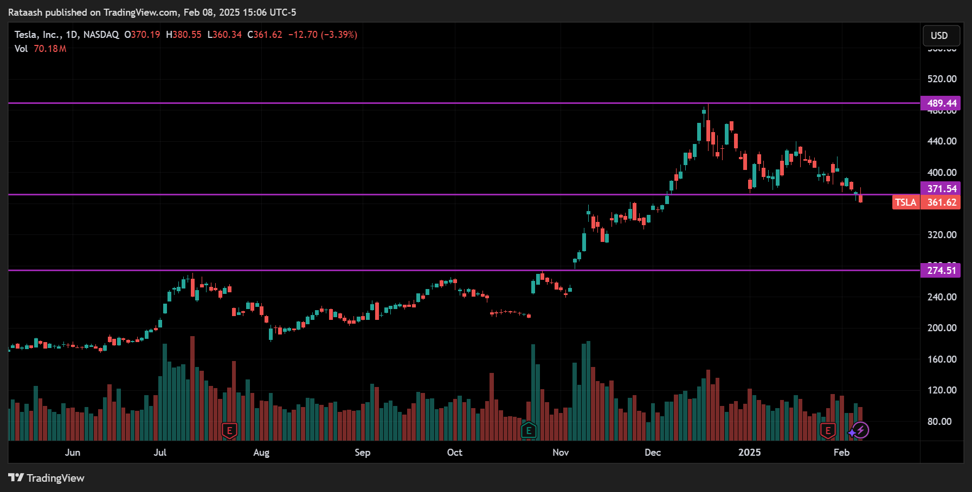Click the Tesla, Inc., 1D, NASDAQ title
The width and height of the screenshot is (972, 492).
[x=67, y=35]
